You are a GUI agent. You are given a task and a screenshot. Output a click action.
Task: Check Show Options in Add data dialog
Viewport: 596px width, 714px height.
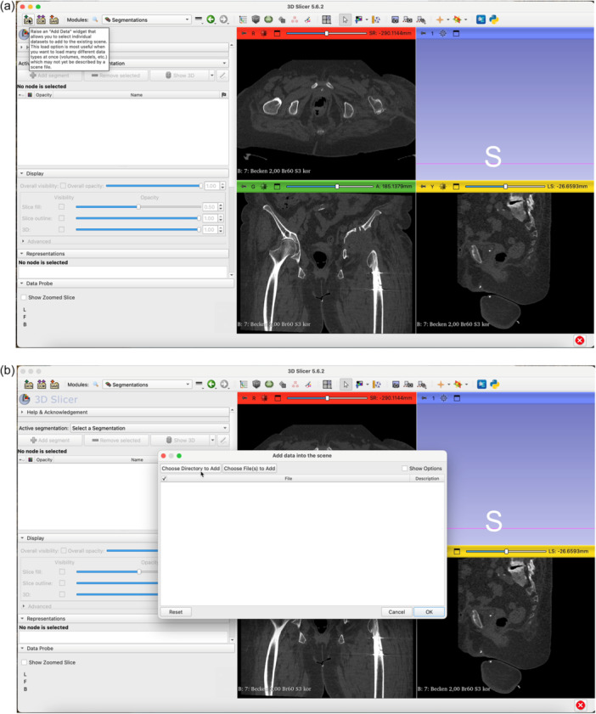point(404,468)
